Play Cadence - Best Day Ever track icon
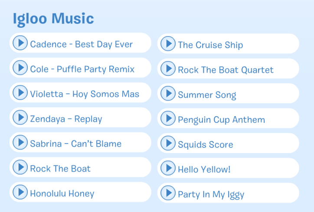Viewport: 314px width, 212px height. click(x=20, y=43)
